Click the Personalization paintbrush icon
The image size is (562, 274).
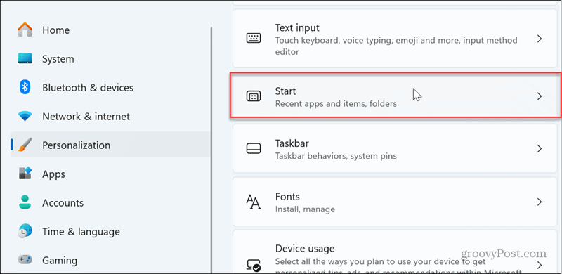(x=25, y=145)
